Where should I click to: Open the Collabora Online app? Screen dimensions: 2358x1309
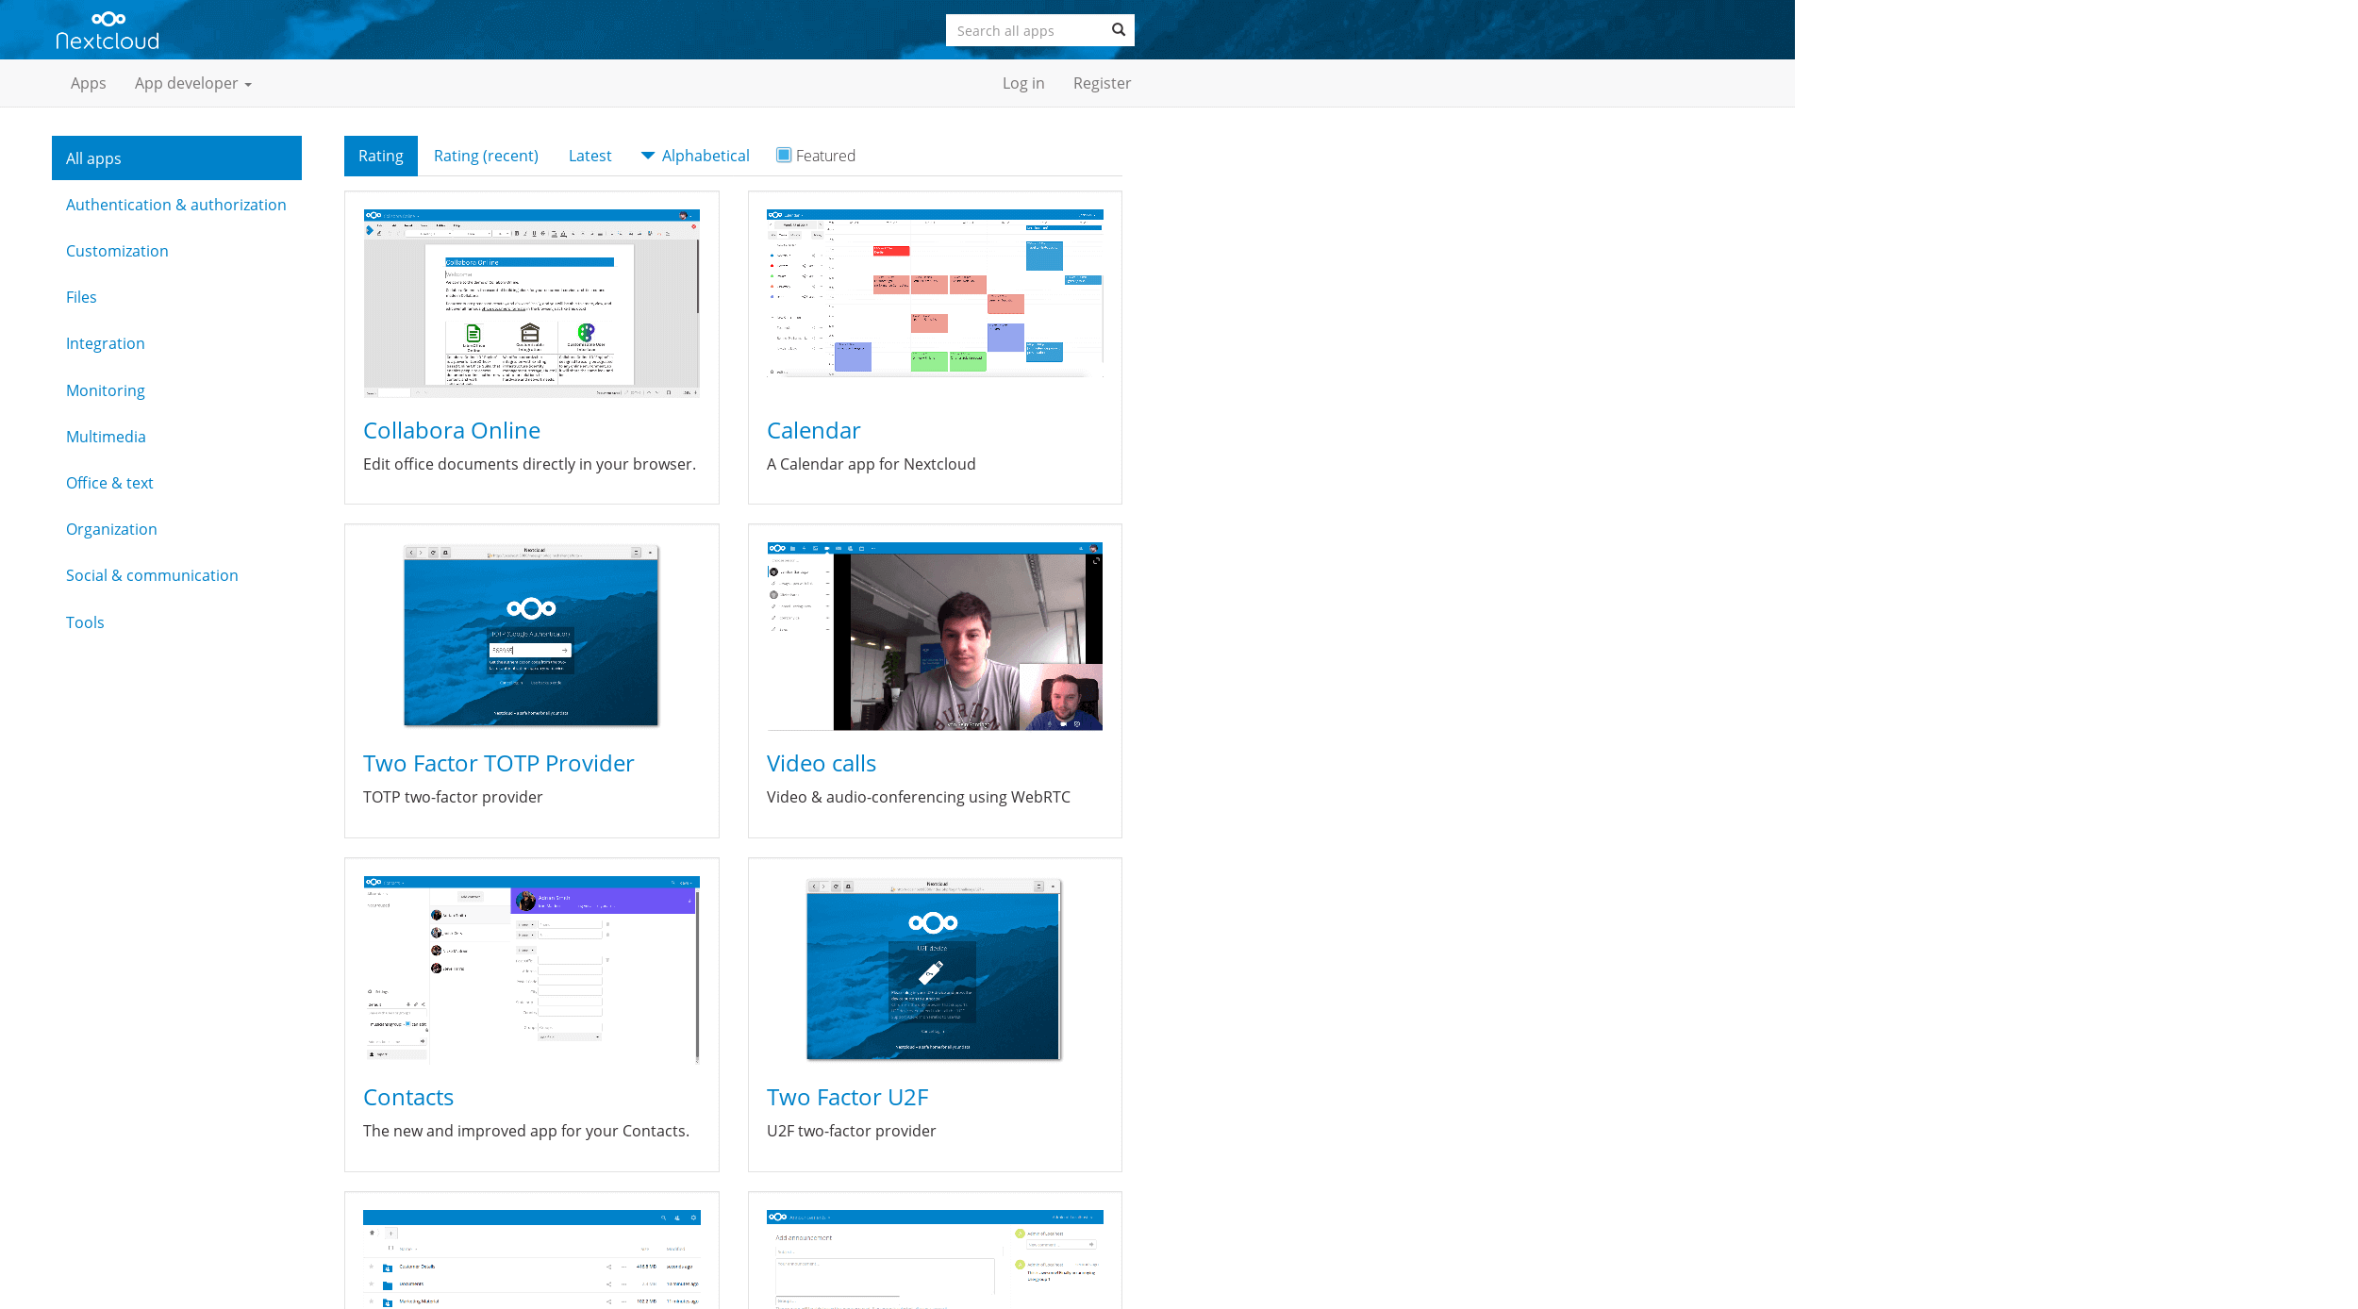(450, 429)
